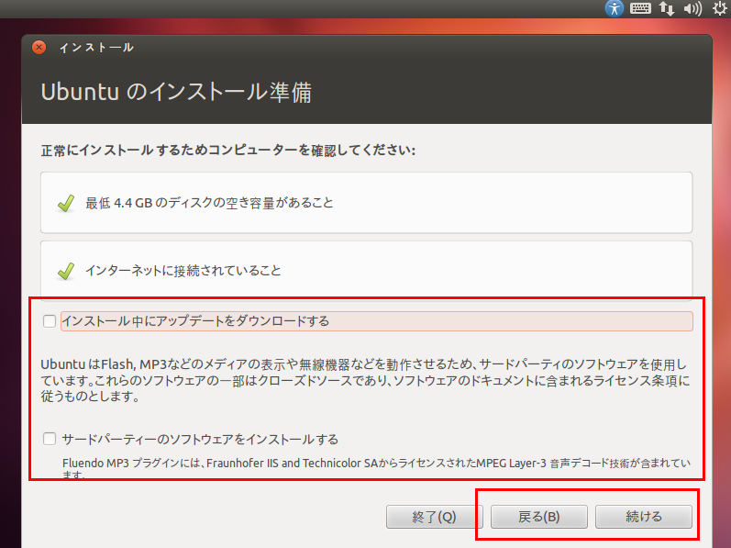Click the 正常にインストールするため instruction text

pos(228,151)
